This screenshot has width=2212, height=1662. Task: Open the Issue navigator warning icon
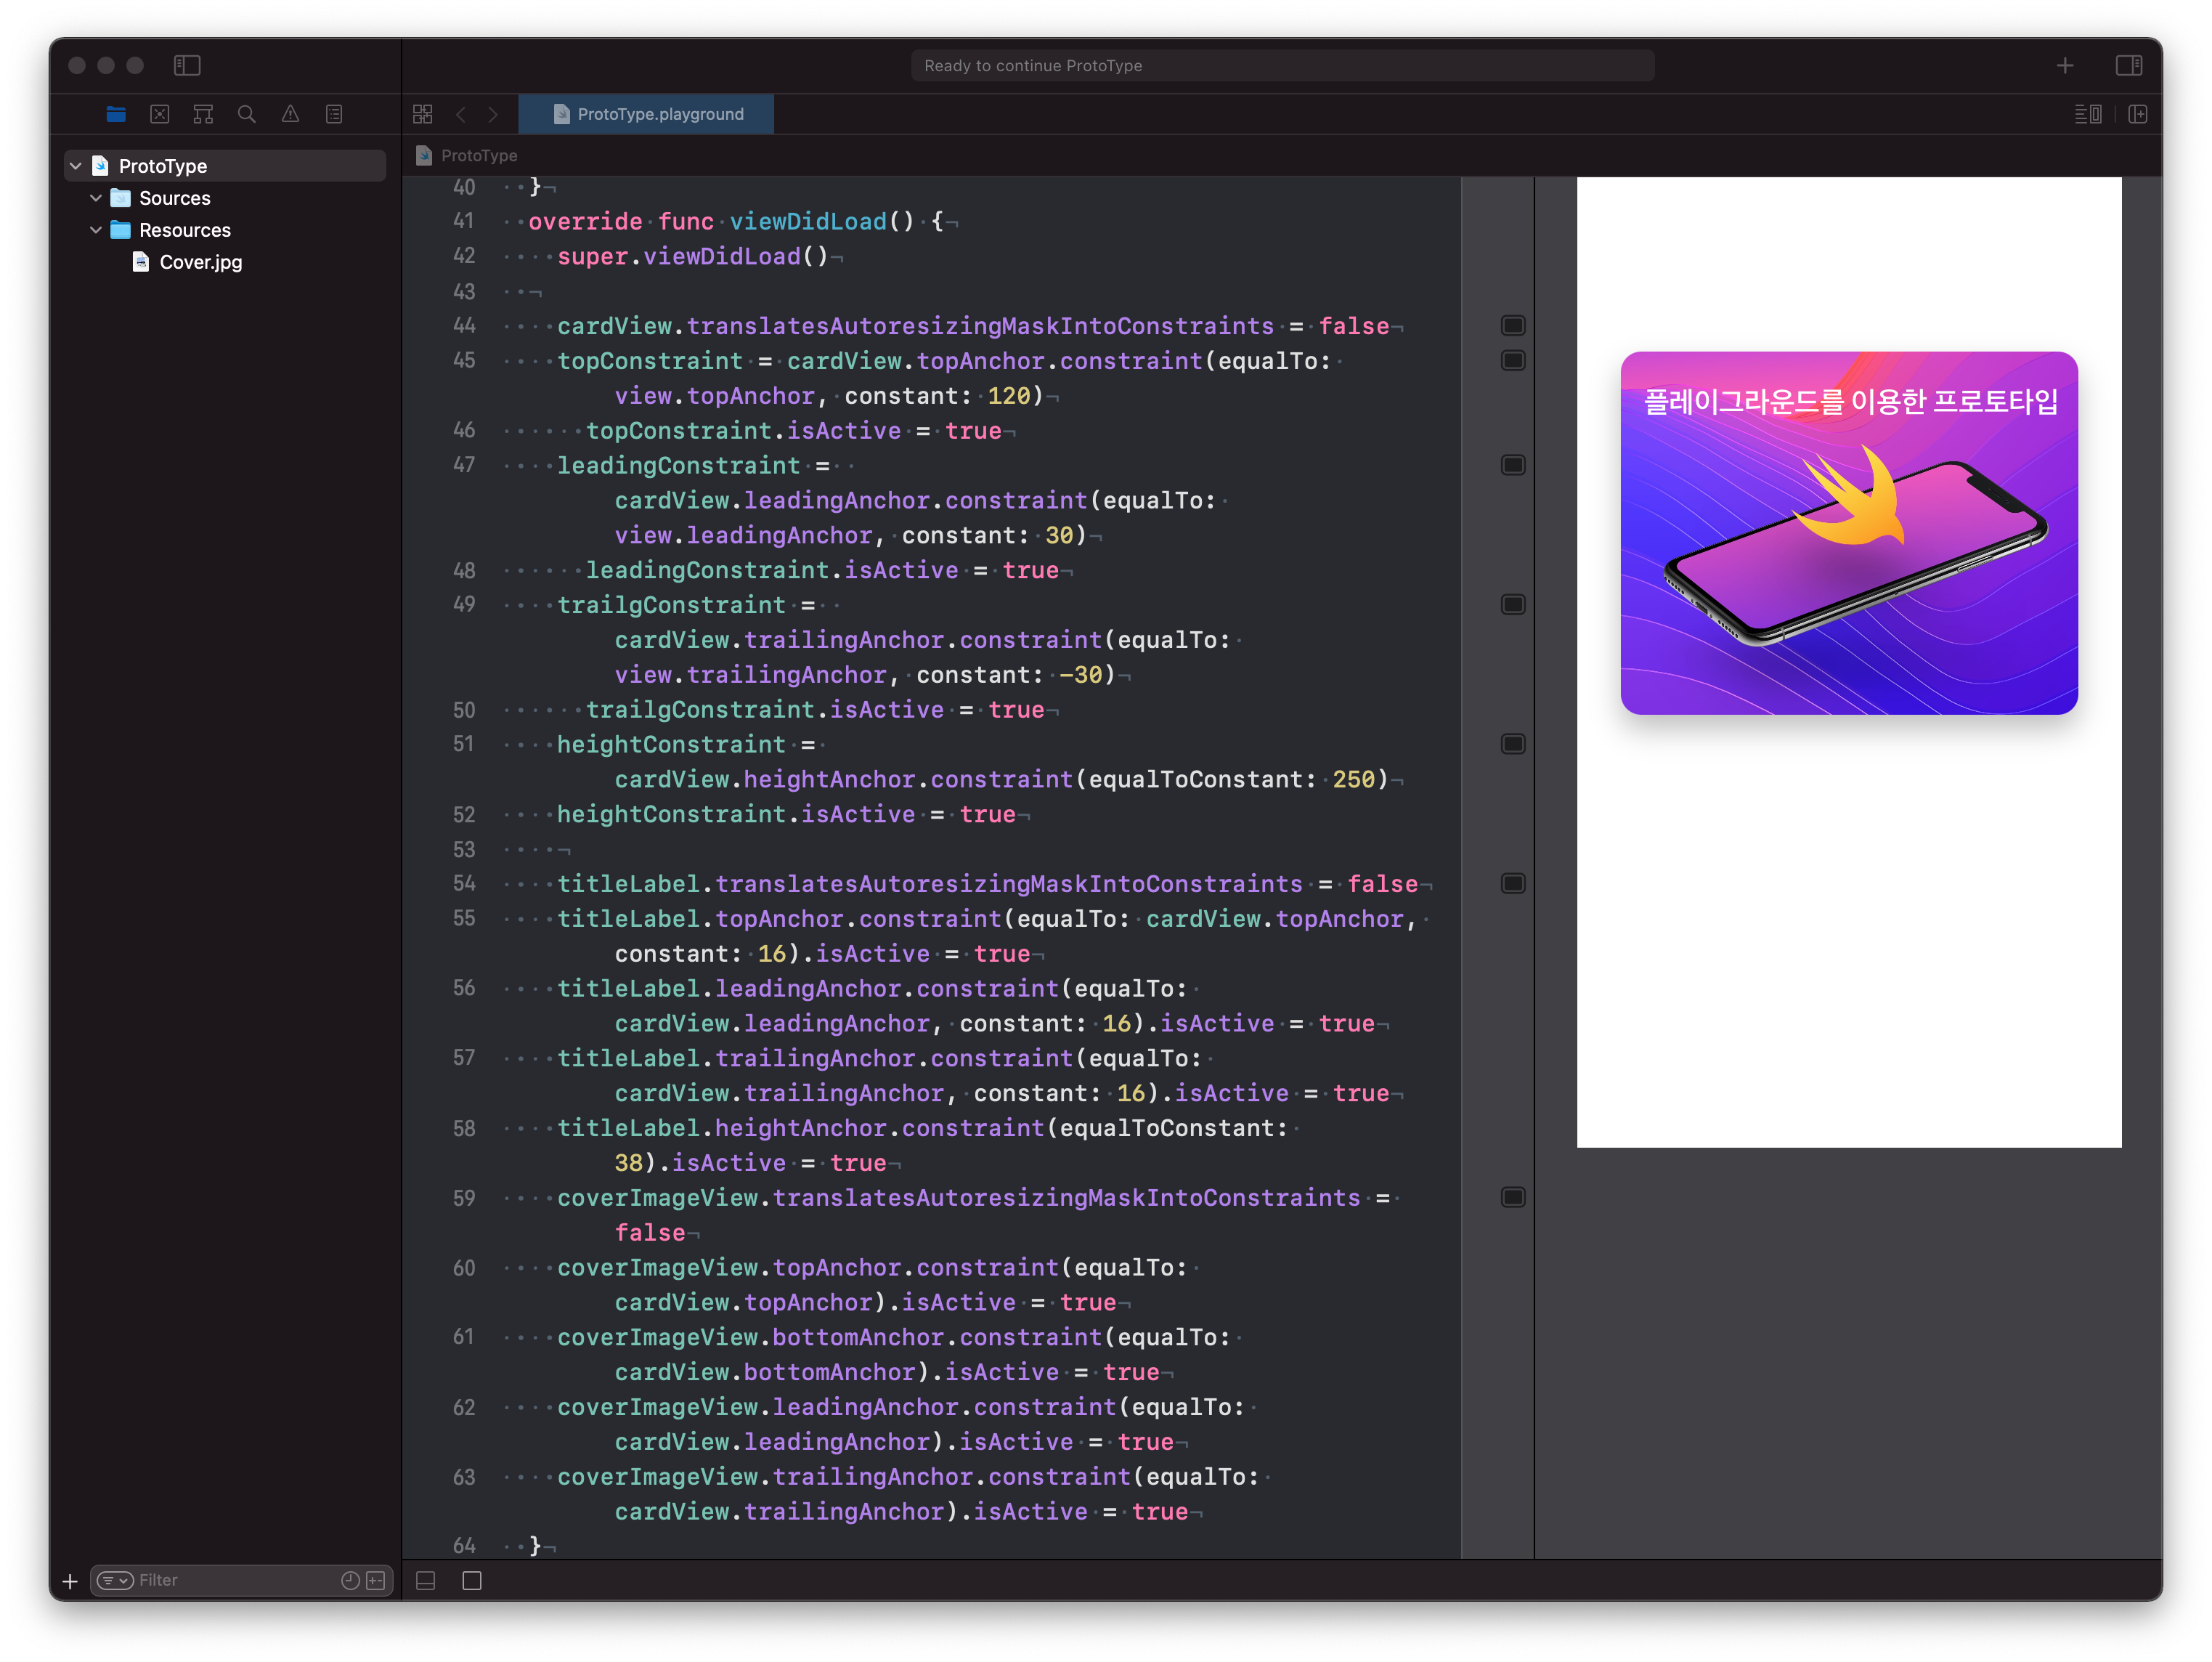pyautogui.click(x=290, y=114)
